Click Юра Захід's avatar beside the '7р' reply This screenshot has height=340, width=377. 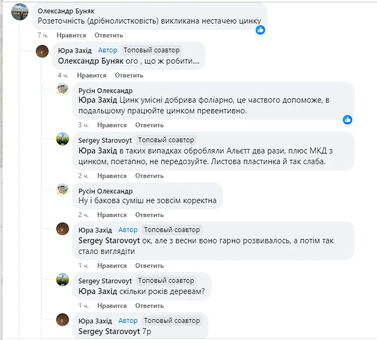(63, 320)
